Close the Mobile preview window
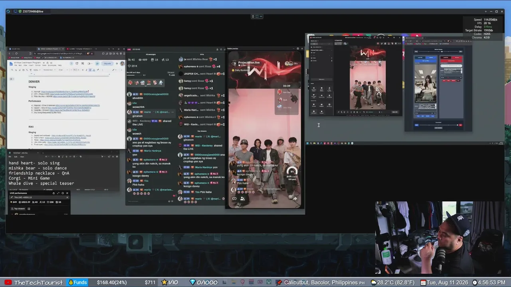Screen dimensions: 511x287 [x=302, y=49]
